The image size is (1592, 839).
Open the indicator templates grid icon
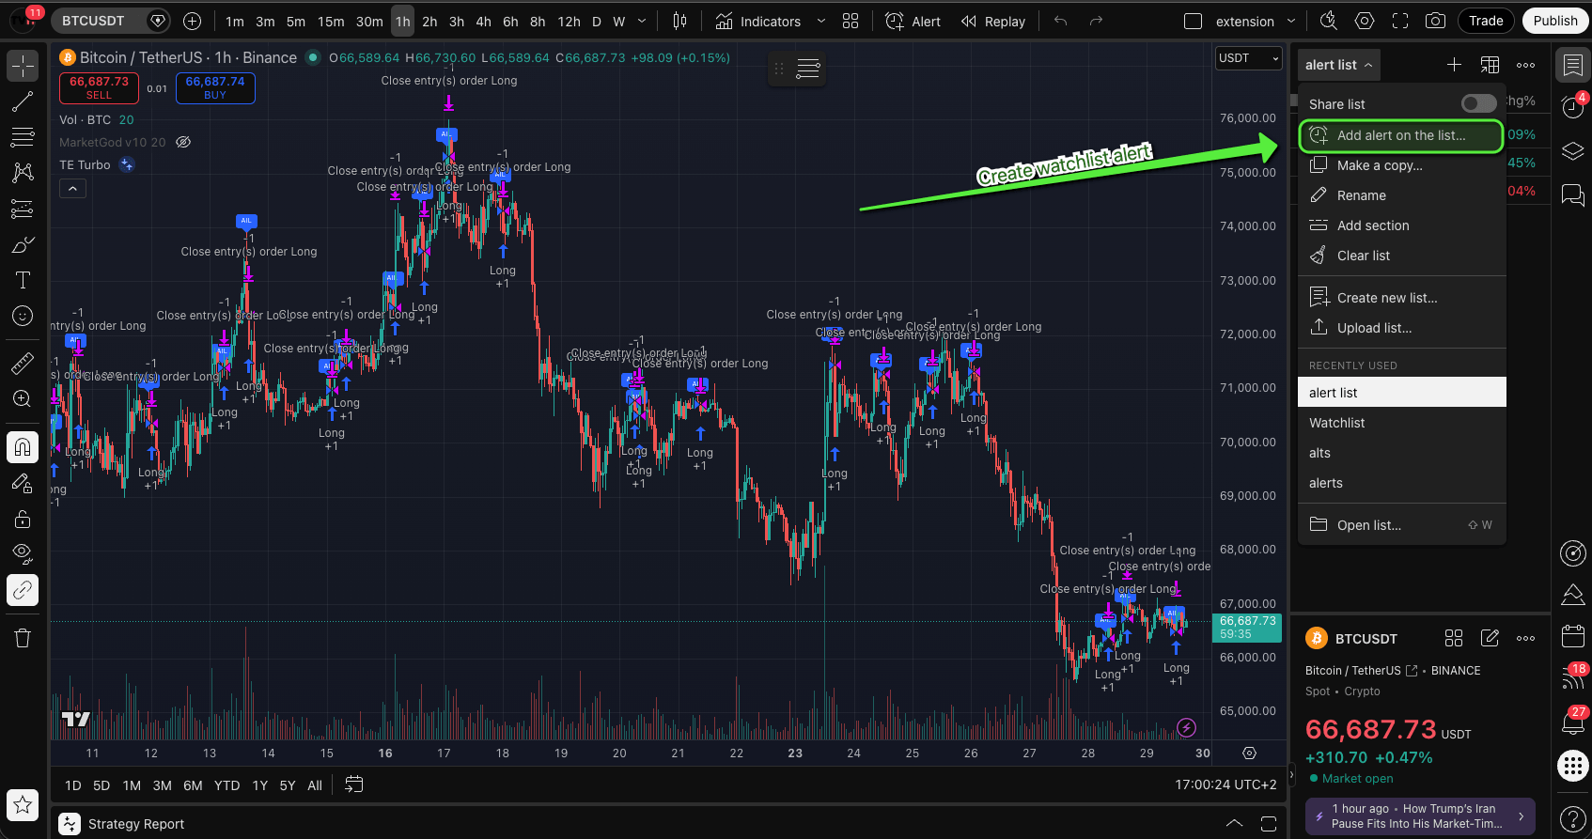pos(851,21)
